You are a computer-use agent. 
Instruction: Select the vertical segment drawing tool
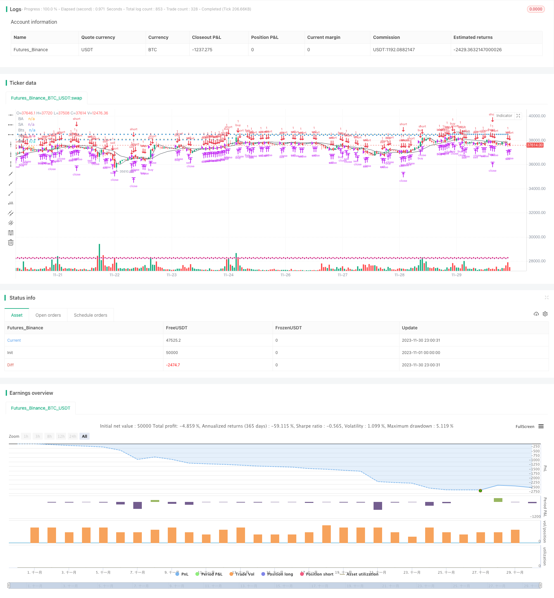pyautogui.click(x=11, y=164)
